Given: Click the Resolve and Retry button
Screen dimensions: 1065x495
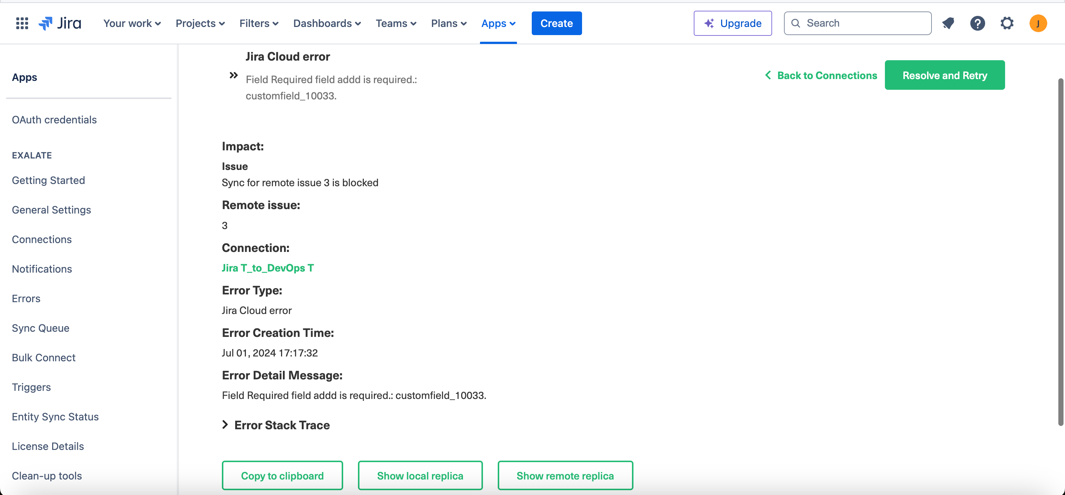Looking at the screenshot, I should pos(945,75).
